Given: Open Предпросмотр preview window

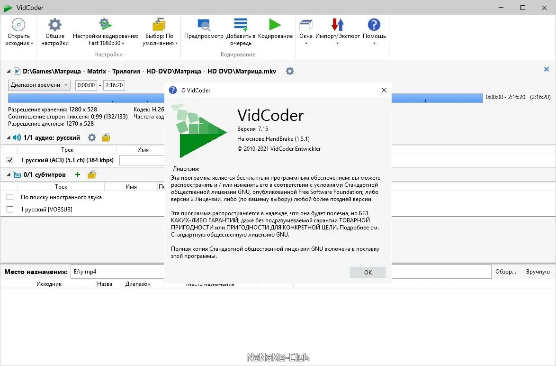Looking at the screenshot, I should click(204, 25).
